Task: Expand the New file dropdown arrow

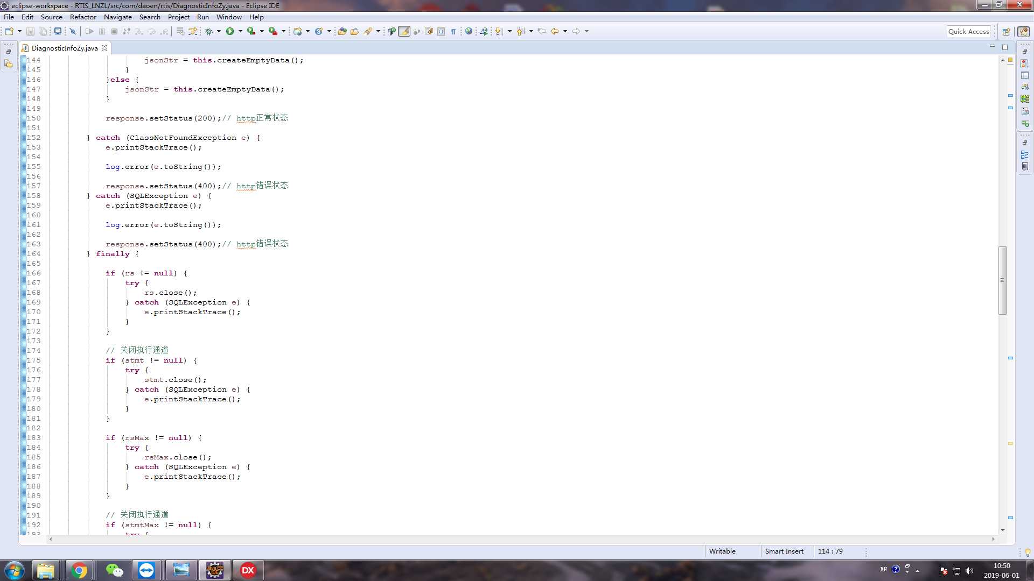Action: 19,31
